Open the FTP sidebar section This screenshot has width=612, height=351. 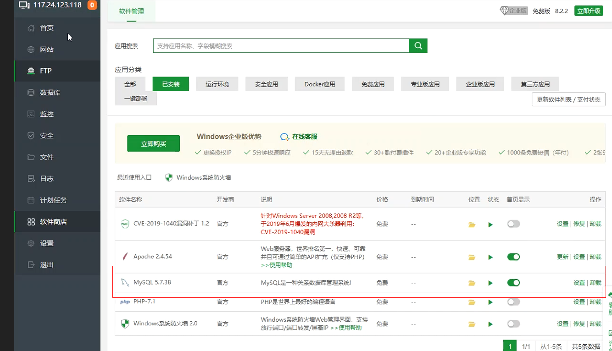click(x=57, y=71)
